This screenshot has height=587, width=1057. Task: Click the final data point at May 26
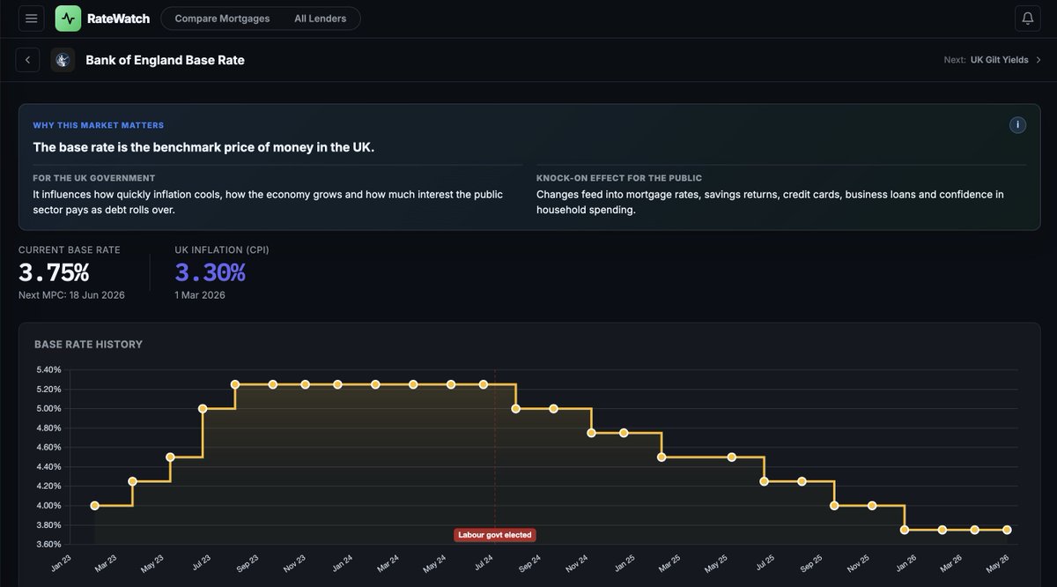(x=1007, y=530)
